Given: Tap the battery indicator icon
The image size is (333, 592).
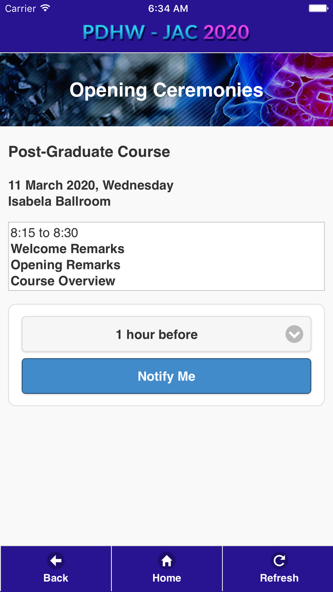Looking at the screenshot, I should click(318, 8).
